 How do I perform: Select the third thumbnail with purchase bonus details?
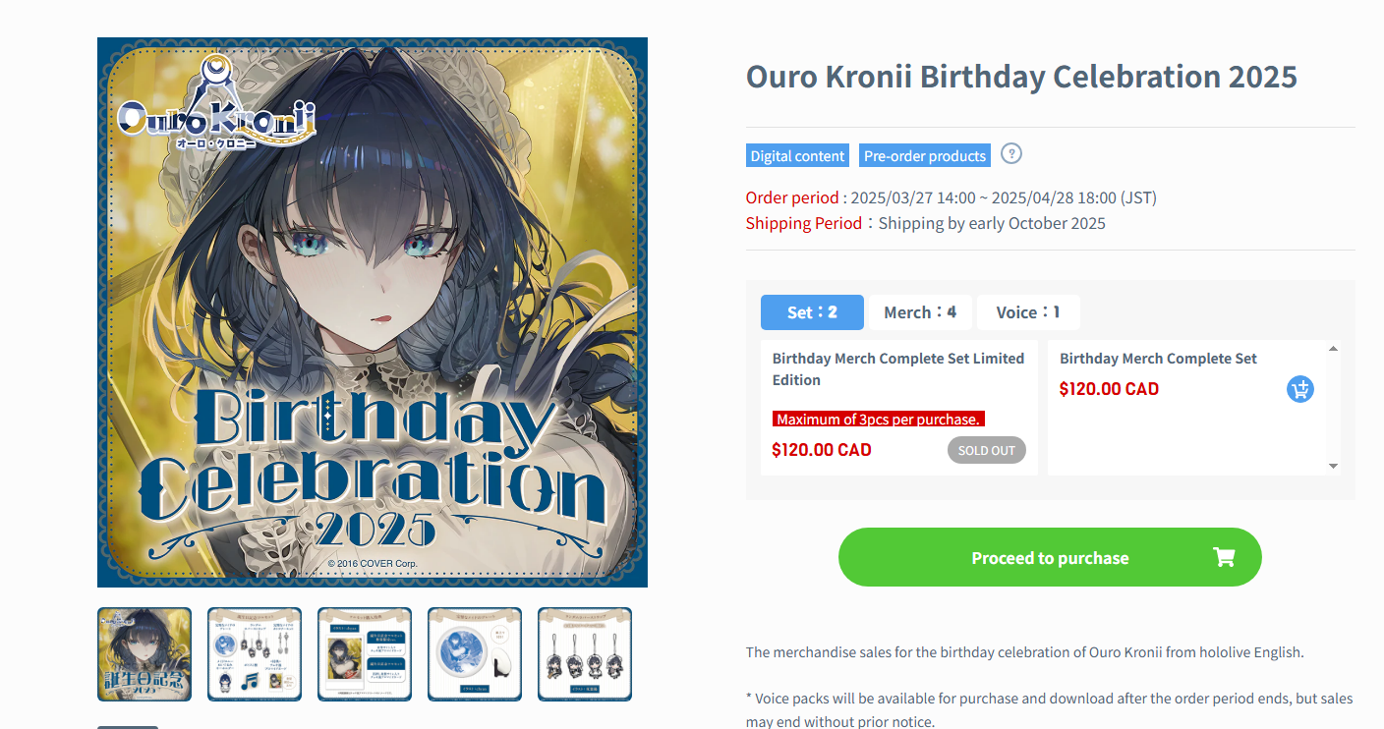[365, 654]
